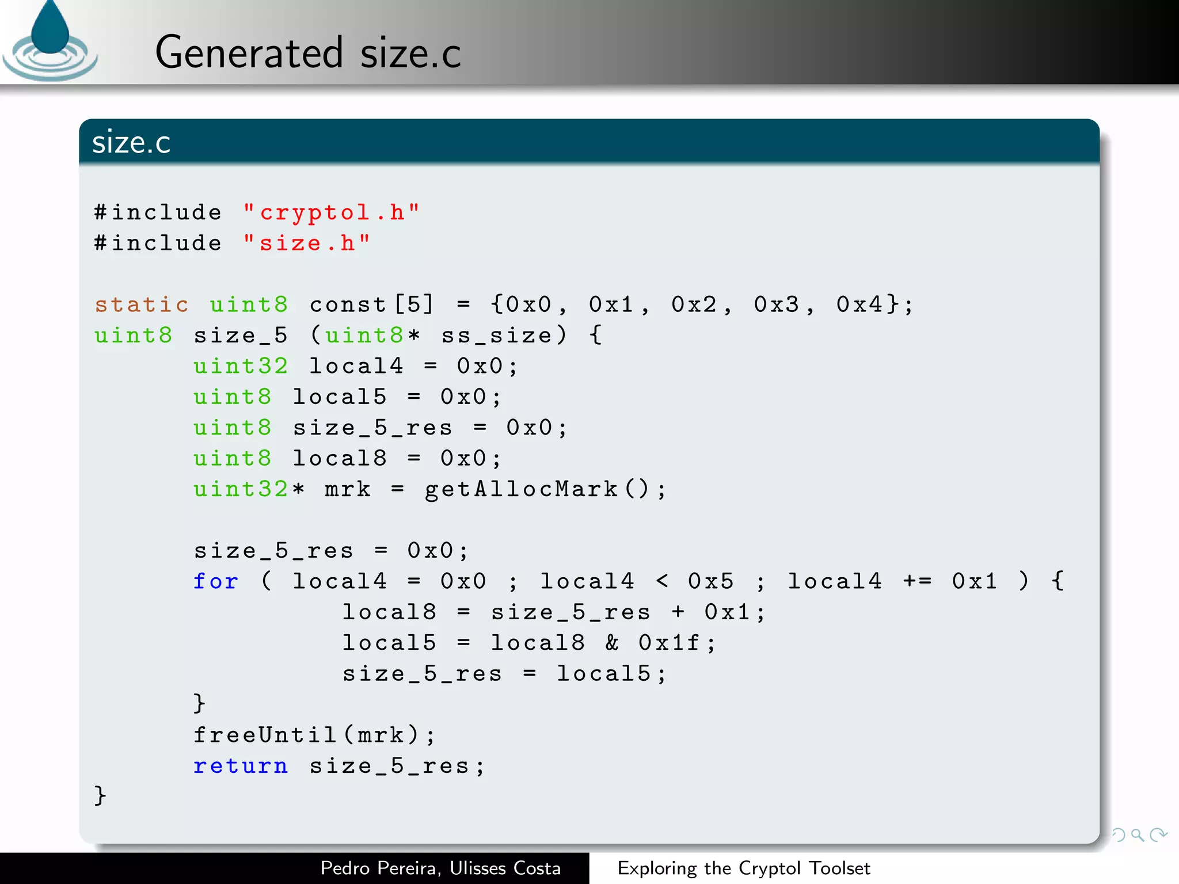This screenshot has height=884, width=1179.
Task: Click the 'return' keyword
Action: click(241, 766)
